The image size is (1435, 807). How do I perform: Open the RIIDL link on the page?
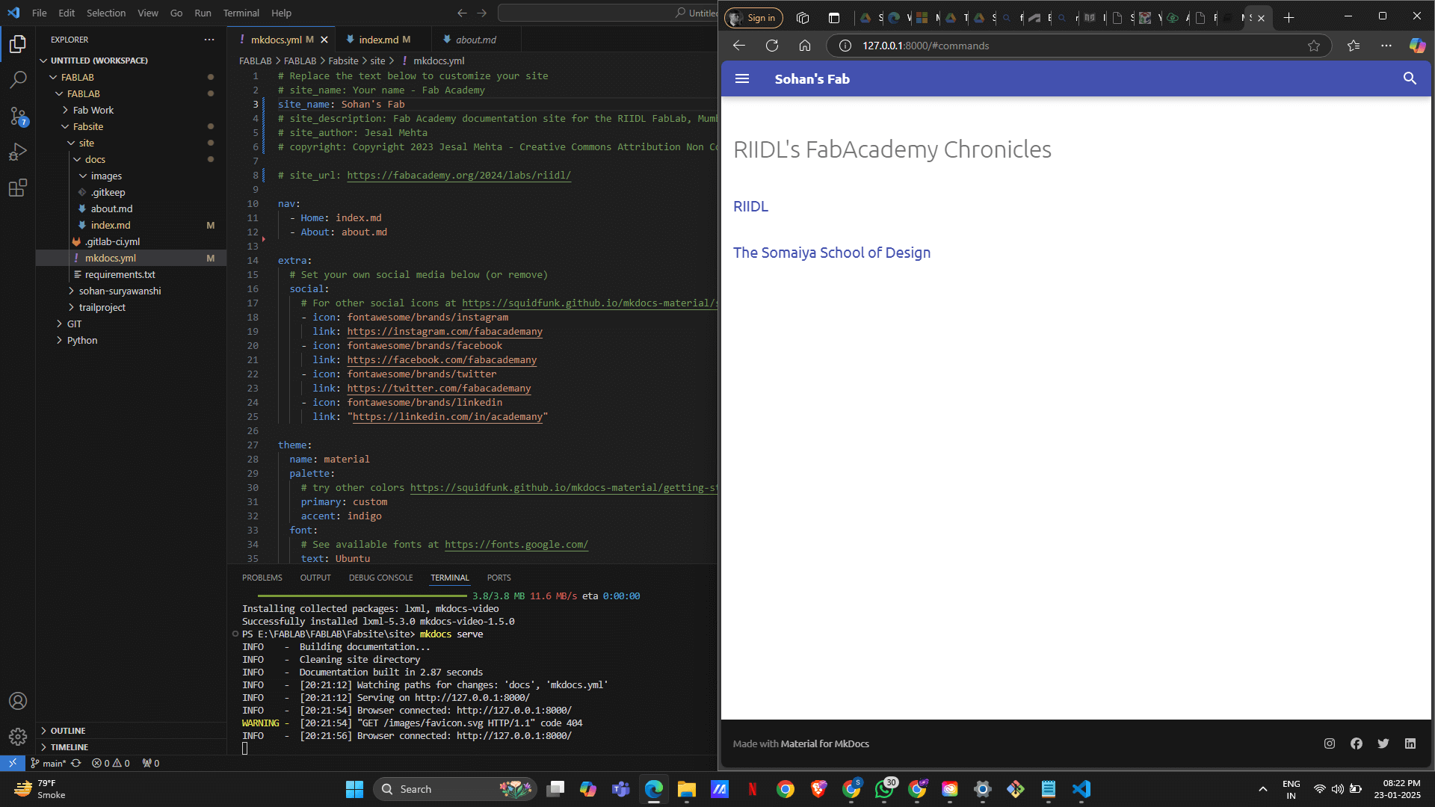click(750, 207)
